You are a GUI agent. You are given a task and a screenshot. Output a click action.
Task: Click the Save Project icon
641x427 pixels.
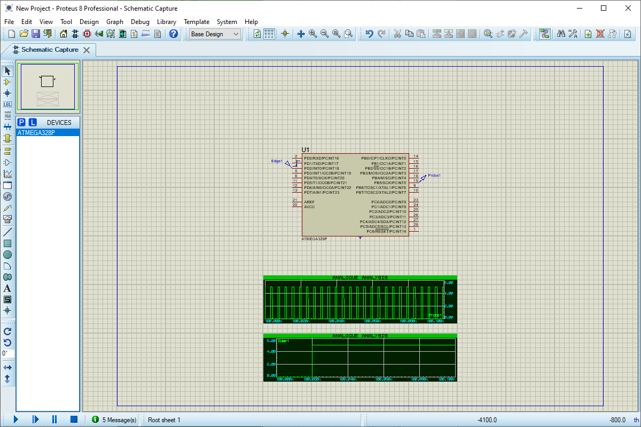click(36, 34)
